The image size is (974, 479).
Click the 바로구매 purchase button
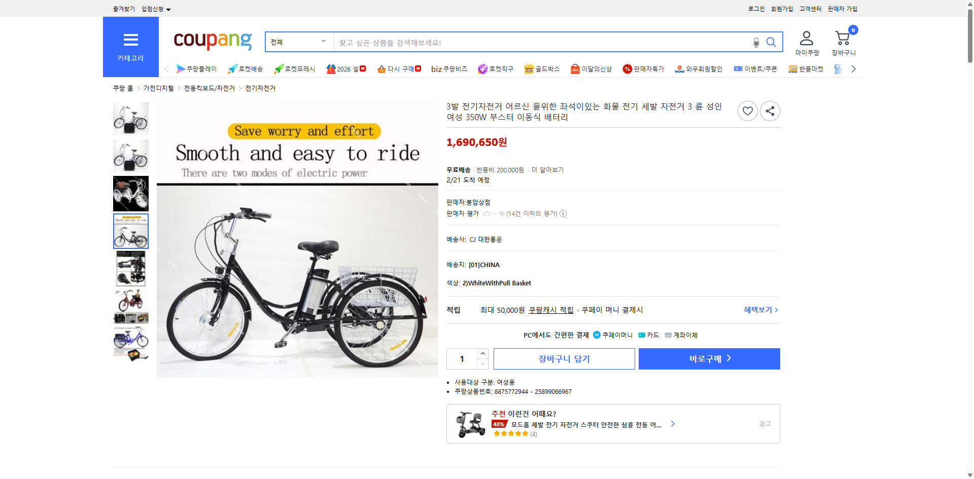(709, 358)
